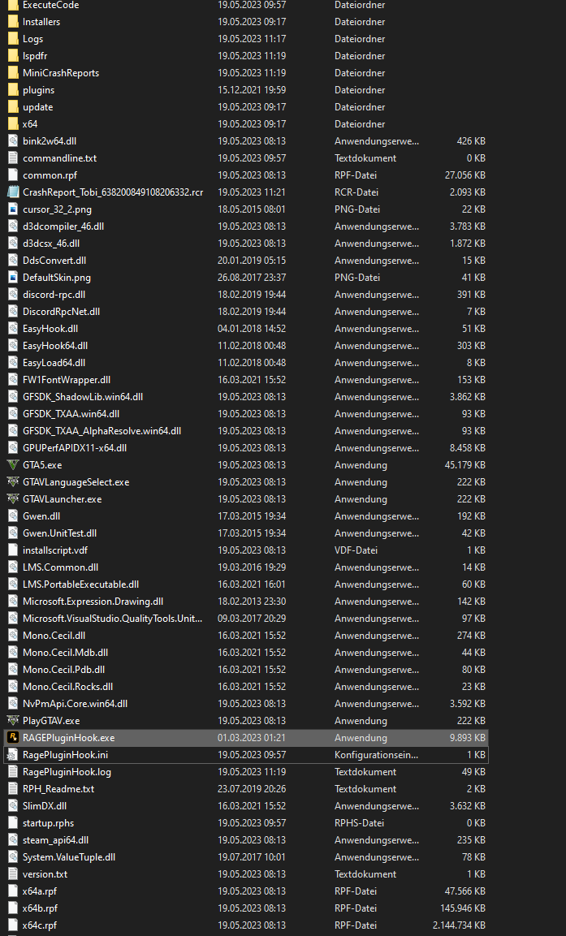Select the Logs folder name
The image size is (566, 936).
click(32, 39)
